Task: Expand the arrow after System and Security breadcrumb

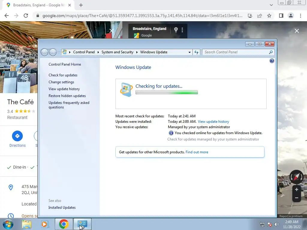Action: (137, 52)
